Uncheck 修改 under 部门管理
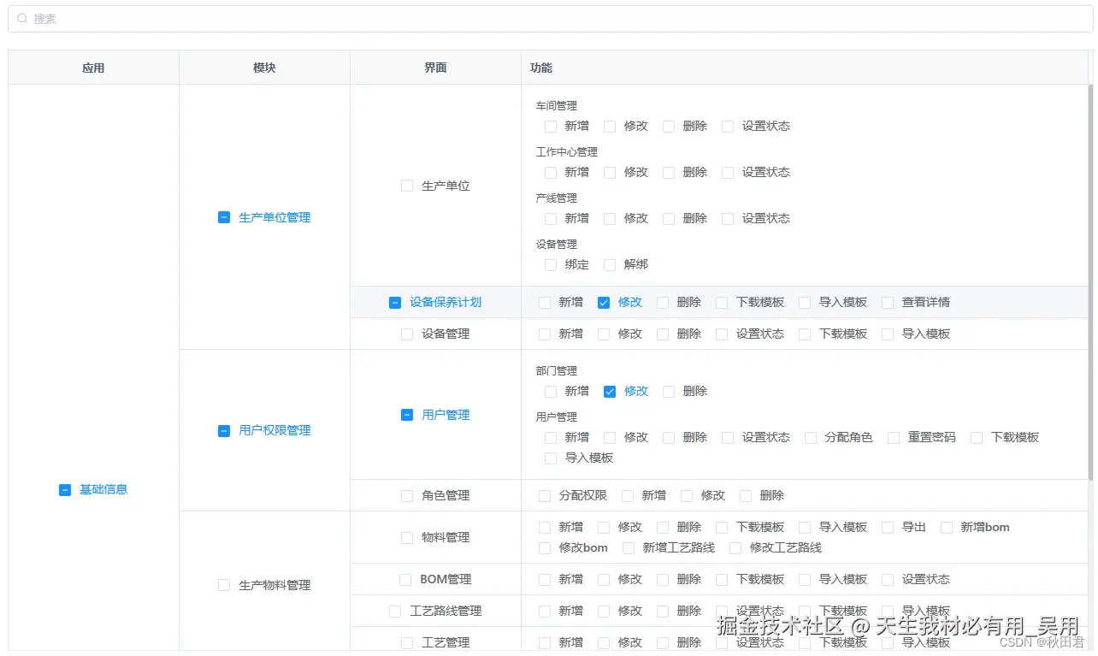Viewport: 1098px width, 656px height. point(609,391)
